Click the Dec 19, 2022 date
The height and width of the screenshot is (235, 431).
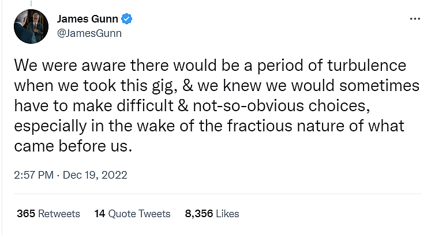click(93, 175)
